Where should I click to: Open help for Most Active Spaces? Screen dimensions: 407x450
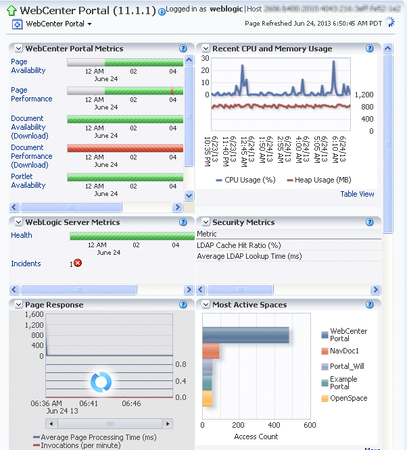point(370,305)
